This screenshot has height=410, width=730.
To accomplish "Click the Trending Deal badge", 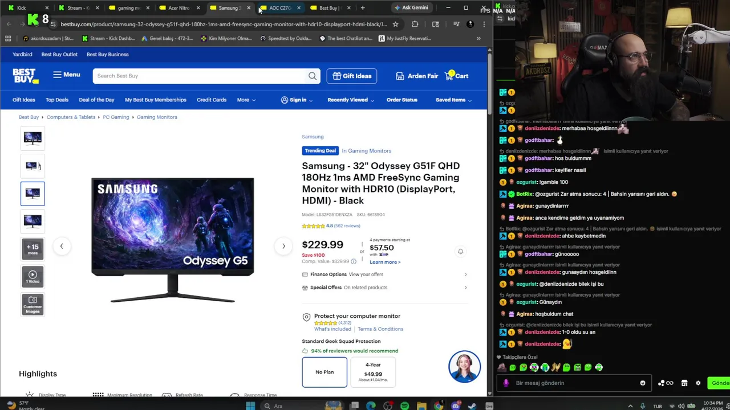I will (x=320, y=150).
